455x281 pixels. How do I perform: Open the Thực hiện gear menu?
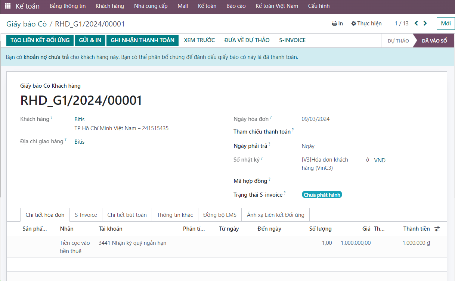pos(366,24)
